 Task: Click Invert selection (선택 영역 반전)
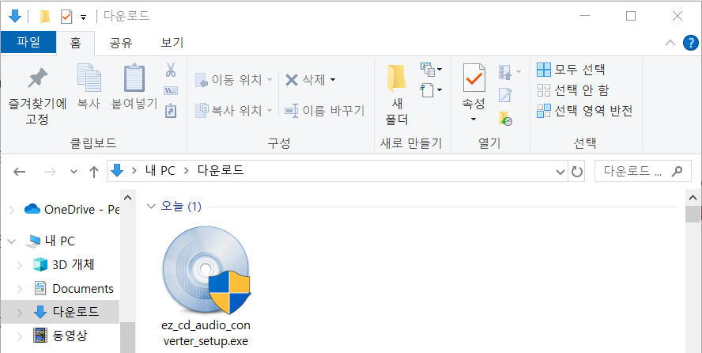point(585,110)
